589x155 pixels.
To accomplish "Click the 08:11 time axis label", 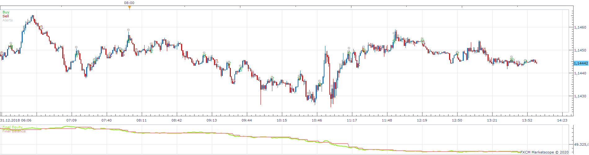I will (141, 120).
